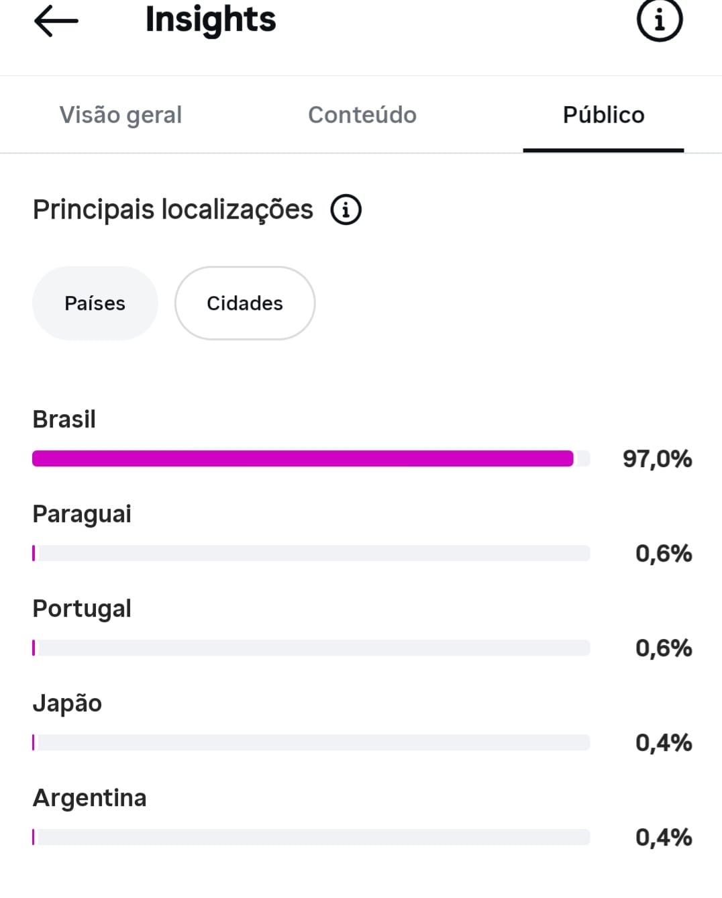This screenshot has width=722, height=898.
Task: Click the Portugal percentage bar
Action: pos(311,648)
